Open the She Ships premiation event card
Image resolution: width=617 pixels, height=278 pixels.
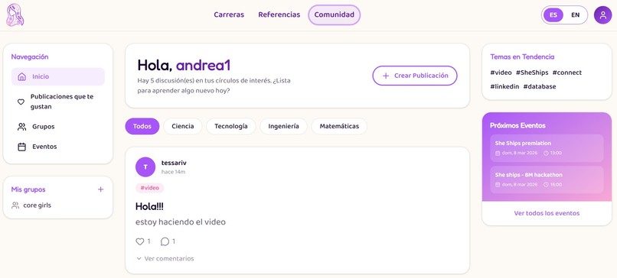pyautogui.click(x=547, y=148)
